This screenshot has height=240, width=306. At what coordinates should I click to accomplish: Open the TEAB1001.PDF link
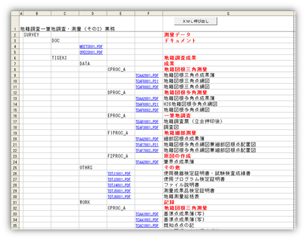[x=147, y=122]
